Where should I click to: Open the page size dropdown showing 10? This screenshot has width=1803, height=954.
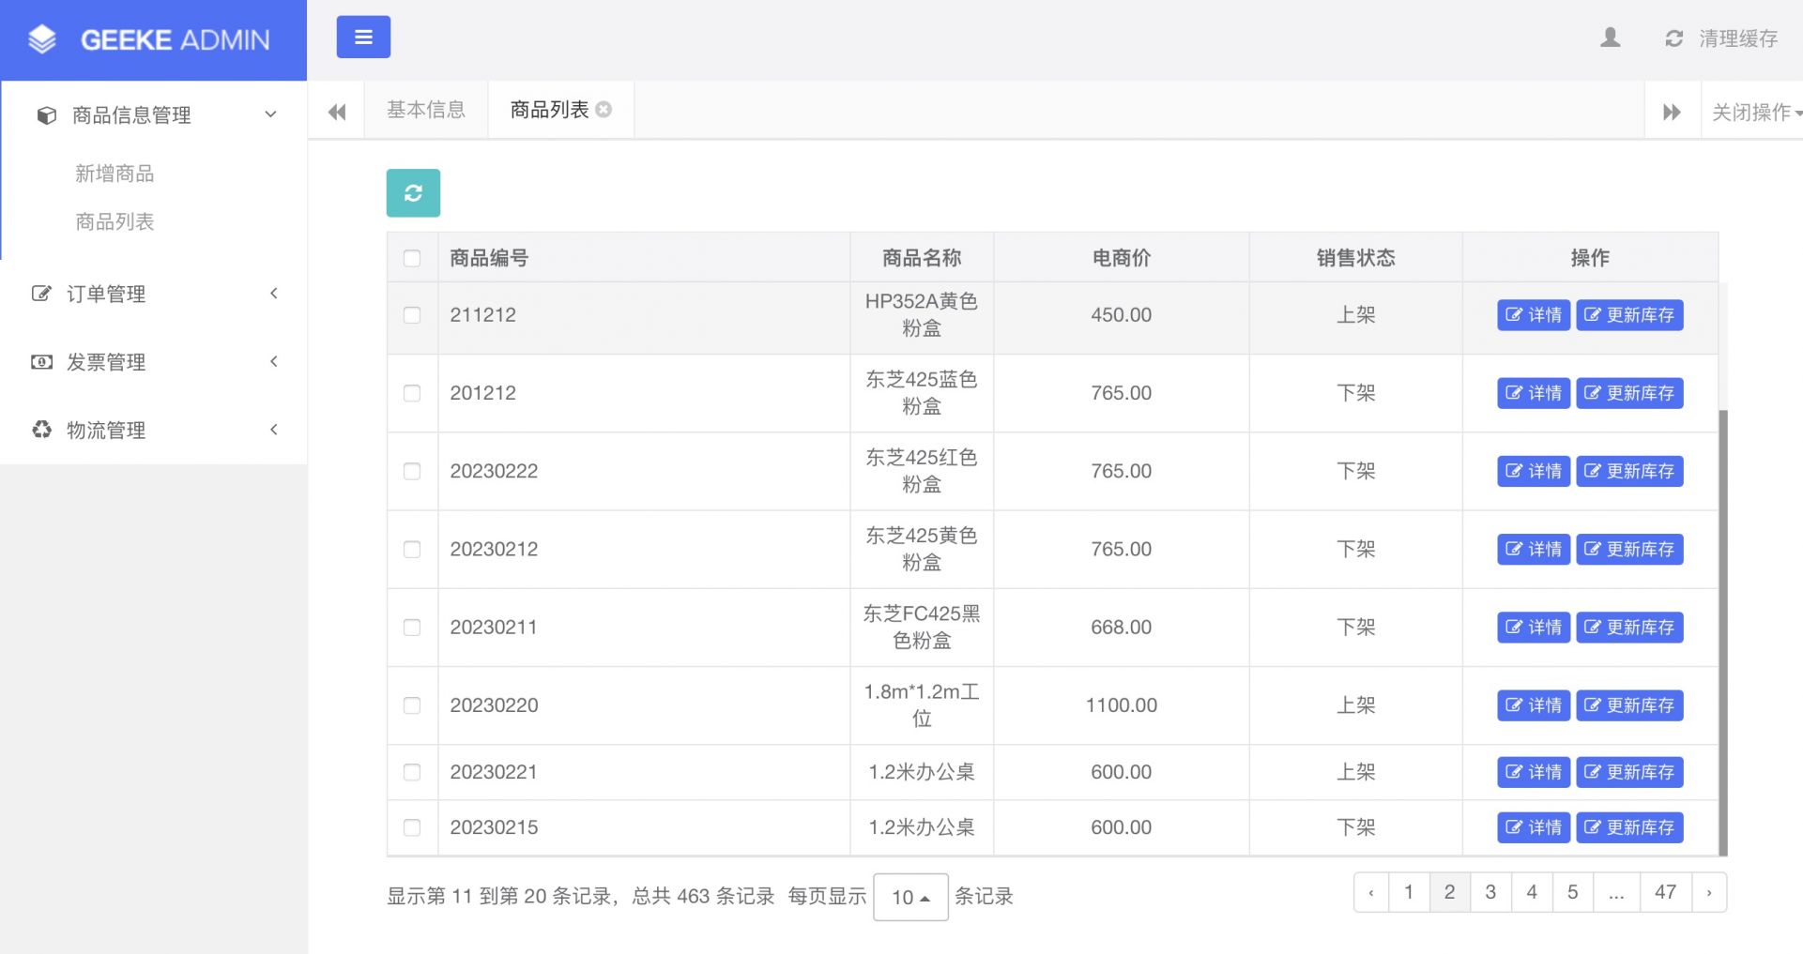tap(909, 897)
